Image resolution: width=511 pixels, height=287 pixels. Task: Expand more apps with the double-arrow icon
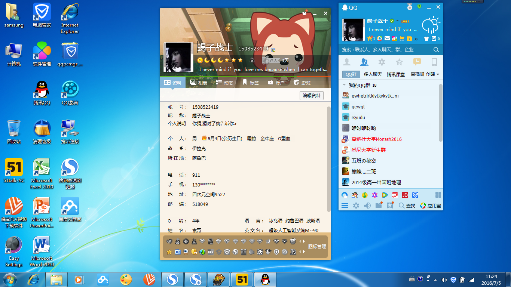click(416, 38)
